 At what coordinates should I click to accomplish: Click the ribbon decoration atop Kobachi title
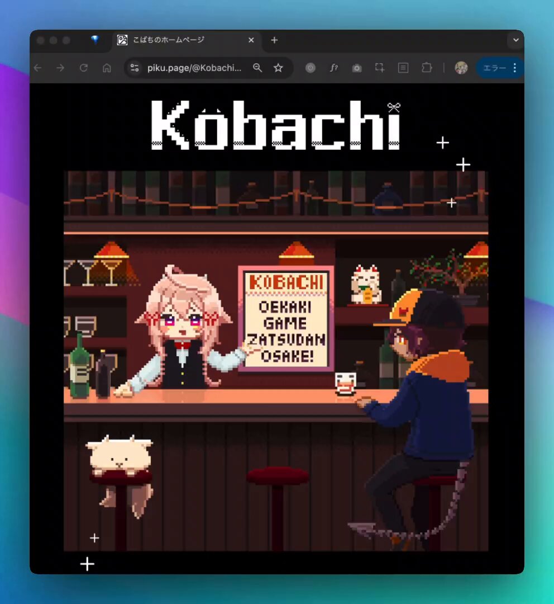coord(394,107)
